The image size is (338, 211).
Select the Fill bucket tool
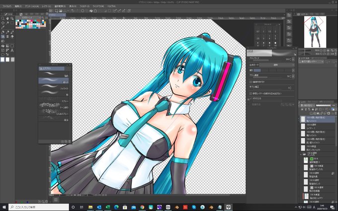point(3,46)
